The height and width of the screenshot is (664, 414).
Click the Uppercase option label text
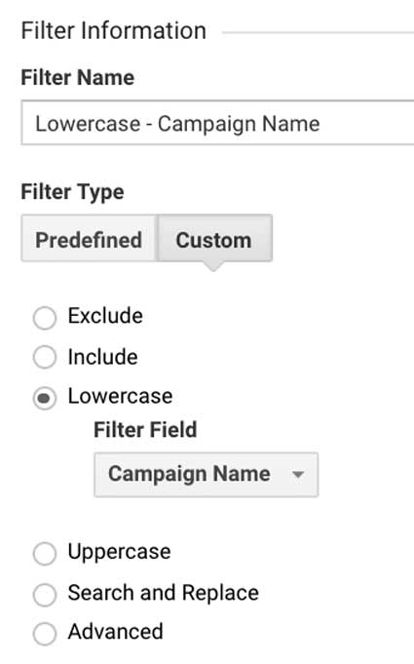click(119, 552)
